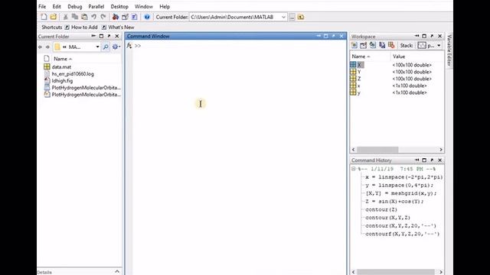
Task: Open the Window menu
Action: click(x=144, y=7)
